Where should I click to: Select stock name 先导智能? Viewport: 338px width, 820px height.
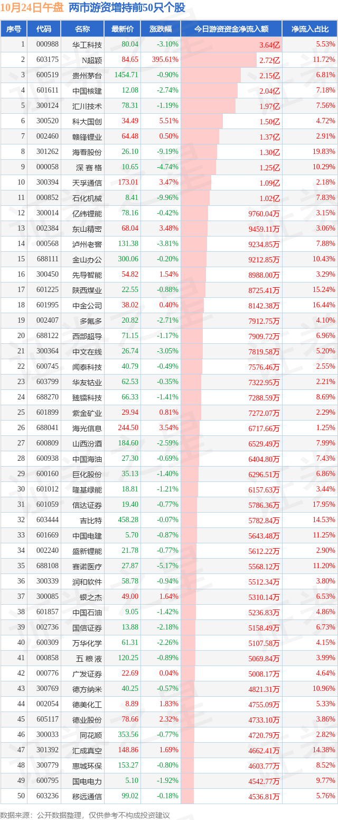(x=87, y=275)
